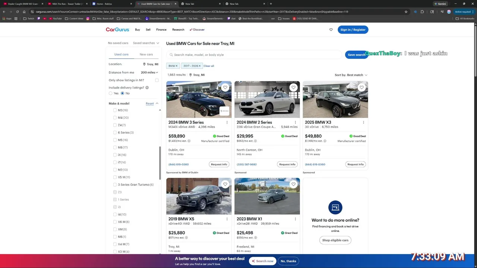Check the M5 model checkbox
This screenshot has width=477, height=268.
coord(115,140)
